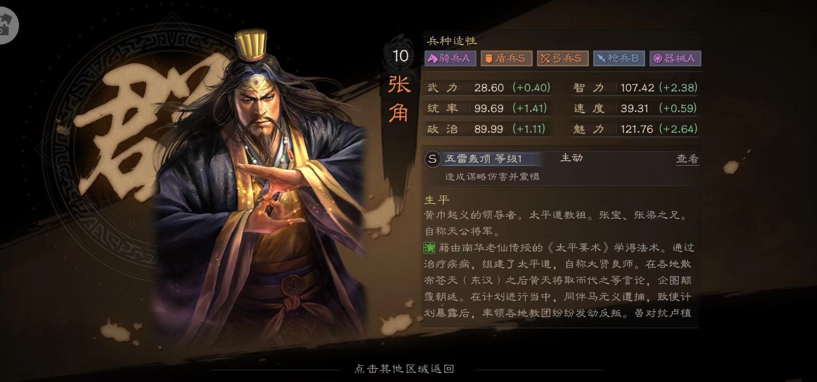Open 查看 link for skill details
This screenshot has height=382, width=817.
[x=687, y=159]
